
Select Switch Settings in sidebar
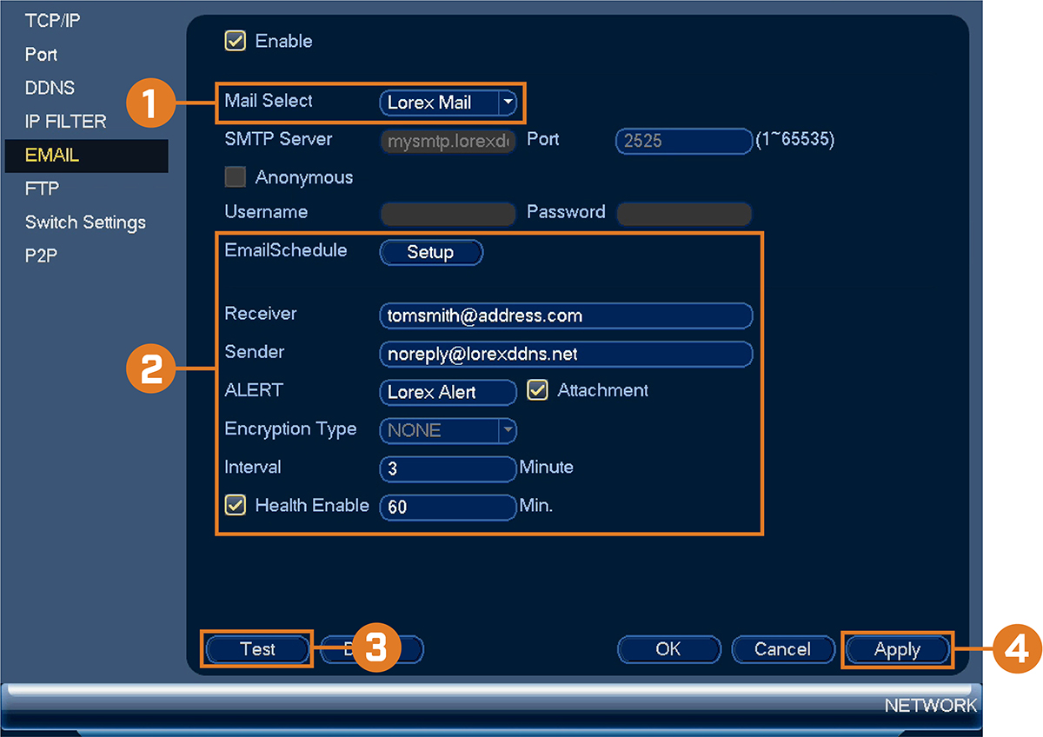(x=85, y=222)
